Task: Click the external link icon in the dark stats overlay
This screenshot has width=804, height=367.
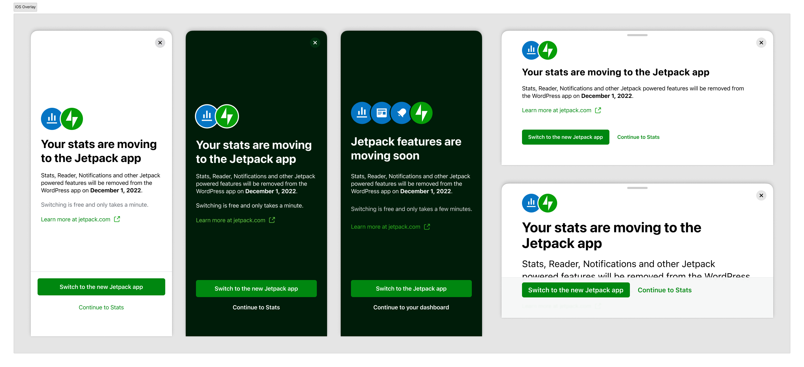Action: (272, 220)
